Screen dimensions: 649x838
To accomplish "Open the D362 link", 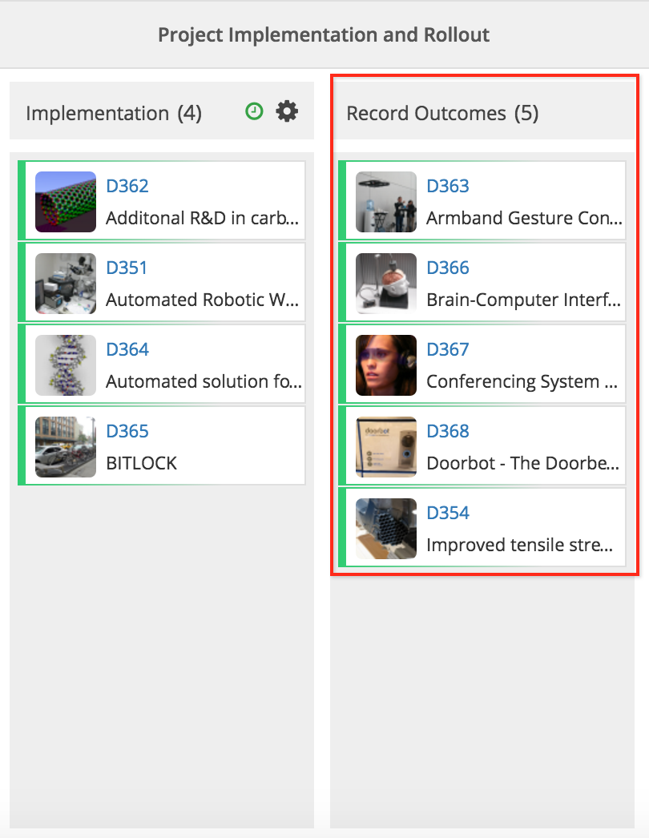I will click(127, 186).
